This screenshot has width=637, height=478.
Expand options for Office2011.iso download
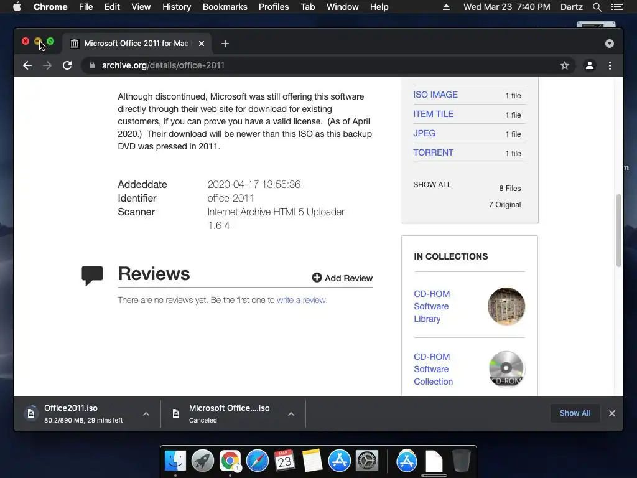pyautogui.click(x=146, y=414)
